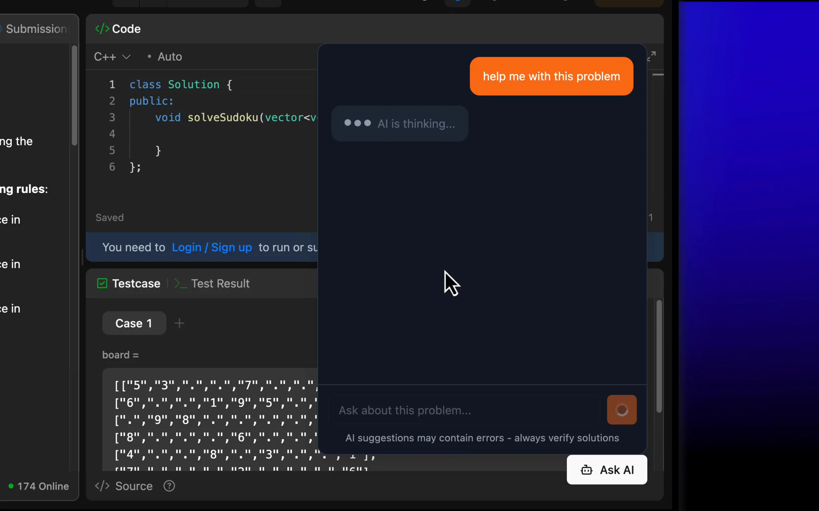Screen dimensions: 819x511
Task: Click the 174 Online status indicator
Action: 39,486
